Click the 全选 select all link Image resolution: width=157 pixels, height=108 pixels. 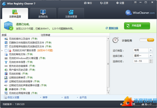66,97
